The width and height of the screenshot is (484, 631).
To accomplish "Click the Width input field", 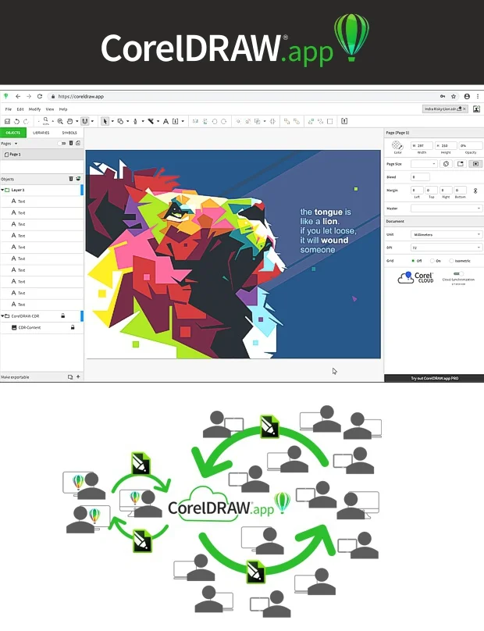I will pyautogui.click(x=422, y=145).
